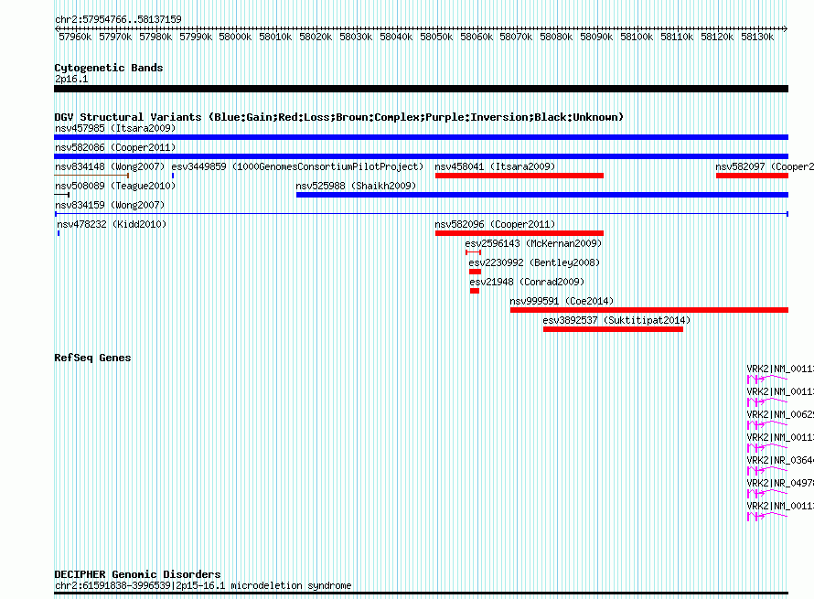Viewport: 814px width, 599px height.
Task: Click small blue mark under nsv478232
Action: pos(59,233)
